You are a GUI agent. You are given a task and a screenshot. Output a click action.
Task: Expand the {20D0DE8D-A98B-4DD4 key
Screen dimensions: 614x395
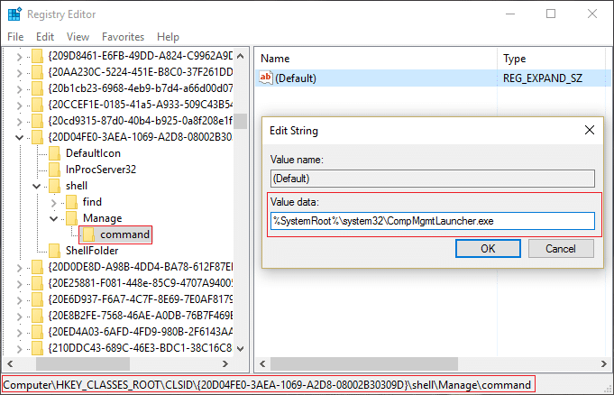(19, 268)
